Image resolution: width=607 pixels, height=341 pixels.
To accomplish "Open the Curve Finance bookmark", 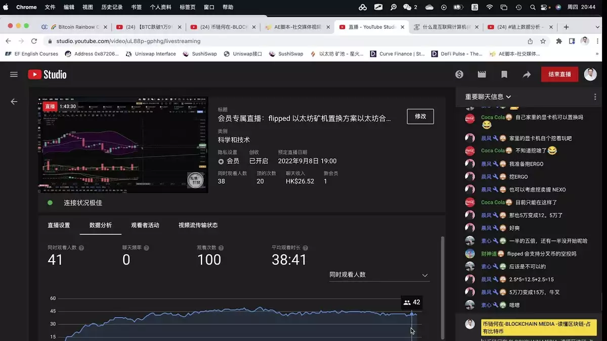I will [x=398, y=54].
